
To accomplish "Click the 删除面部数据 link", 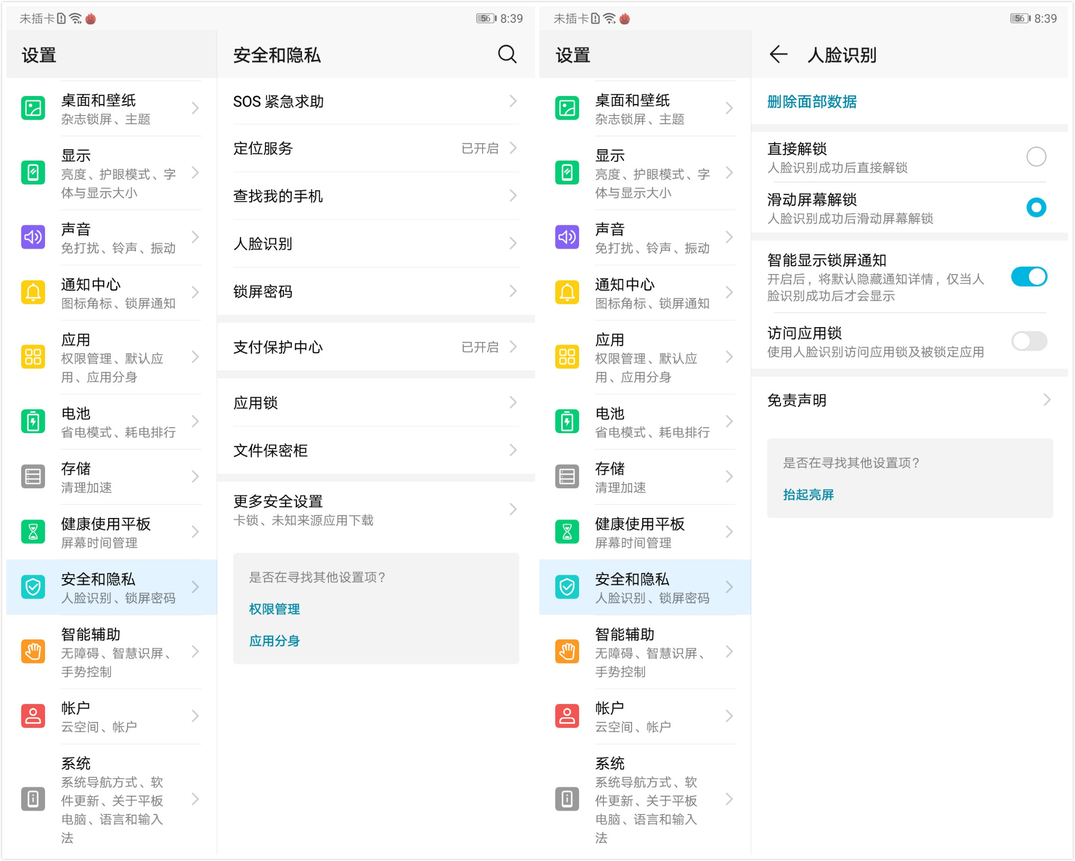I will pos(812,101).
